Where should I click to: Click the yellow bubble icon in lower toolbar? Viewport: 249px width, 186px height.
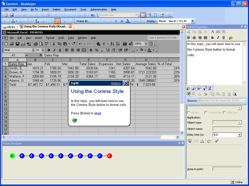(189, 94)
